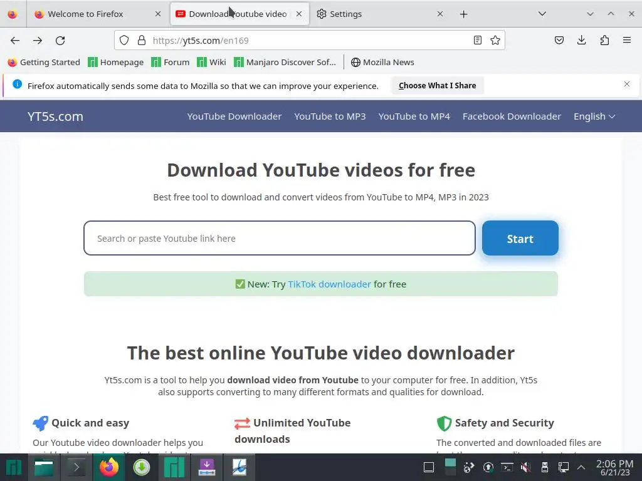Click Choose What I Share button
This screenshot has width=642, height=481.
pyautogui.click(x=437, y=85)
